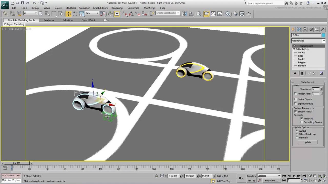Switch to the Freeform ribbon tab
This screenshot has width=328, height=184.
click(x=49, y=20)
